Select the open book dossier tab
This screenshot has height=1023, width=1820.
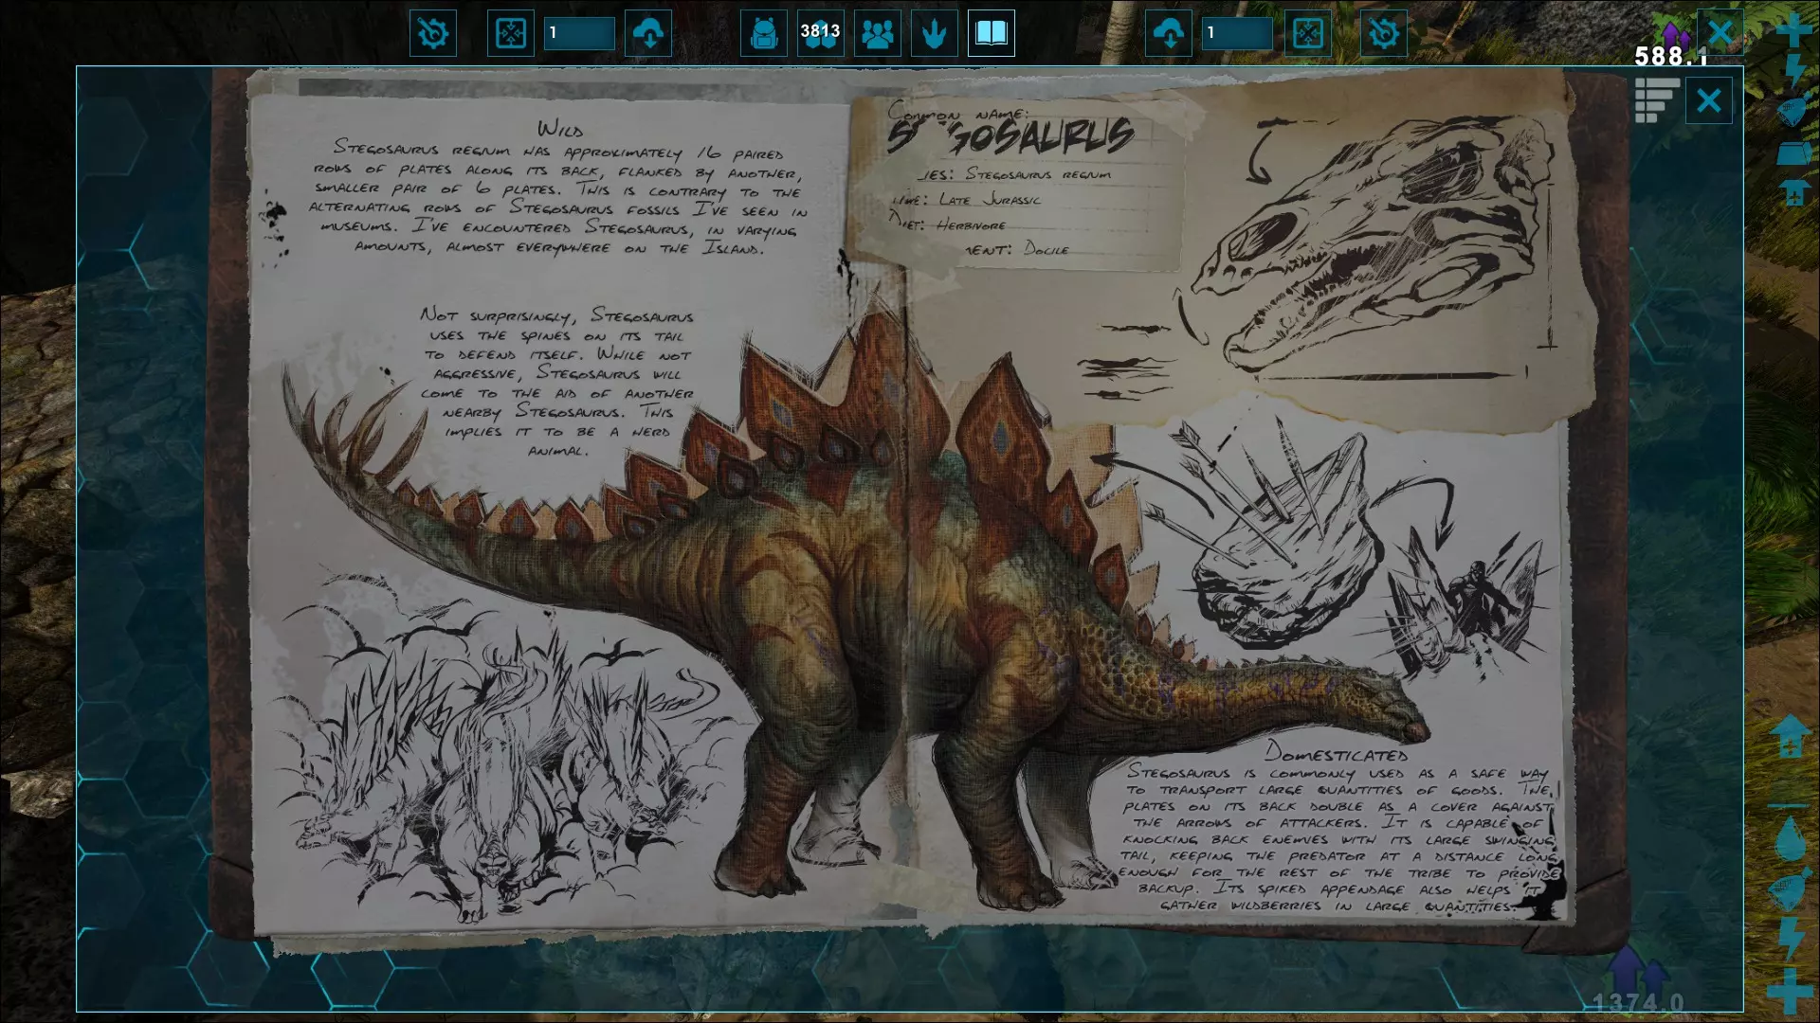[992, 34]
